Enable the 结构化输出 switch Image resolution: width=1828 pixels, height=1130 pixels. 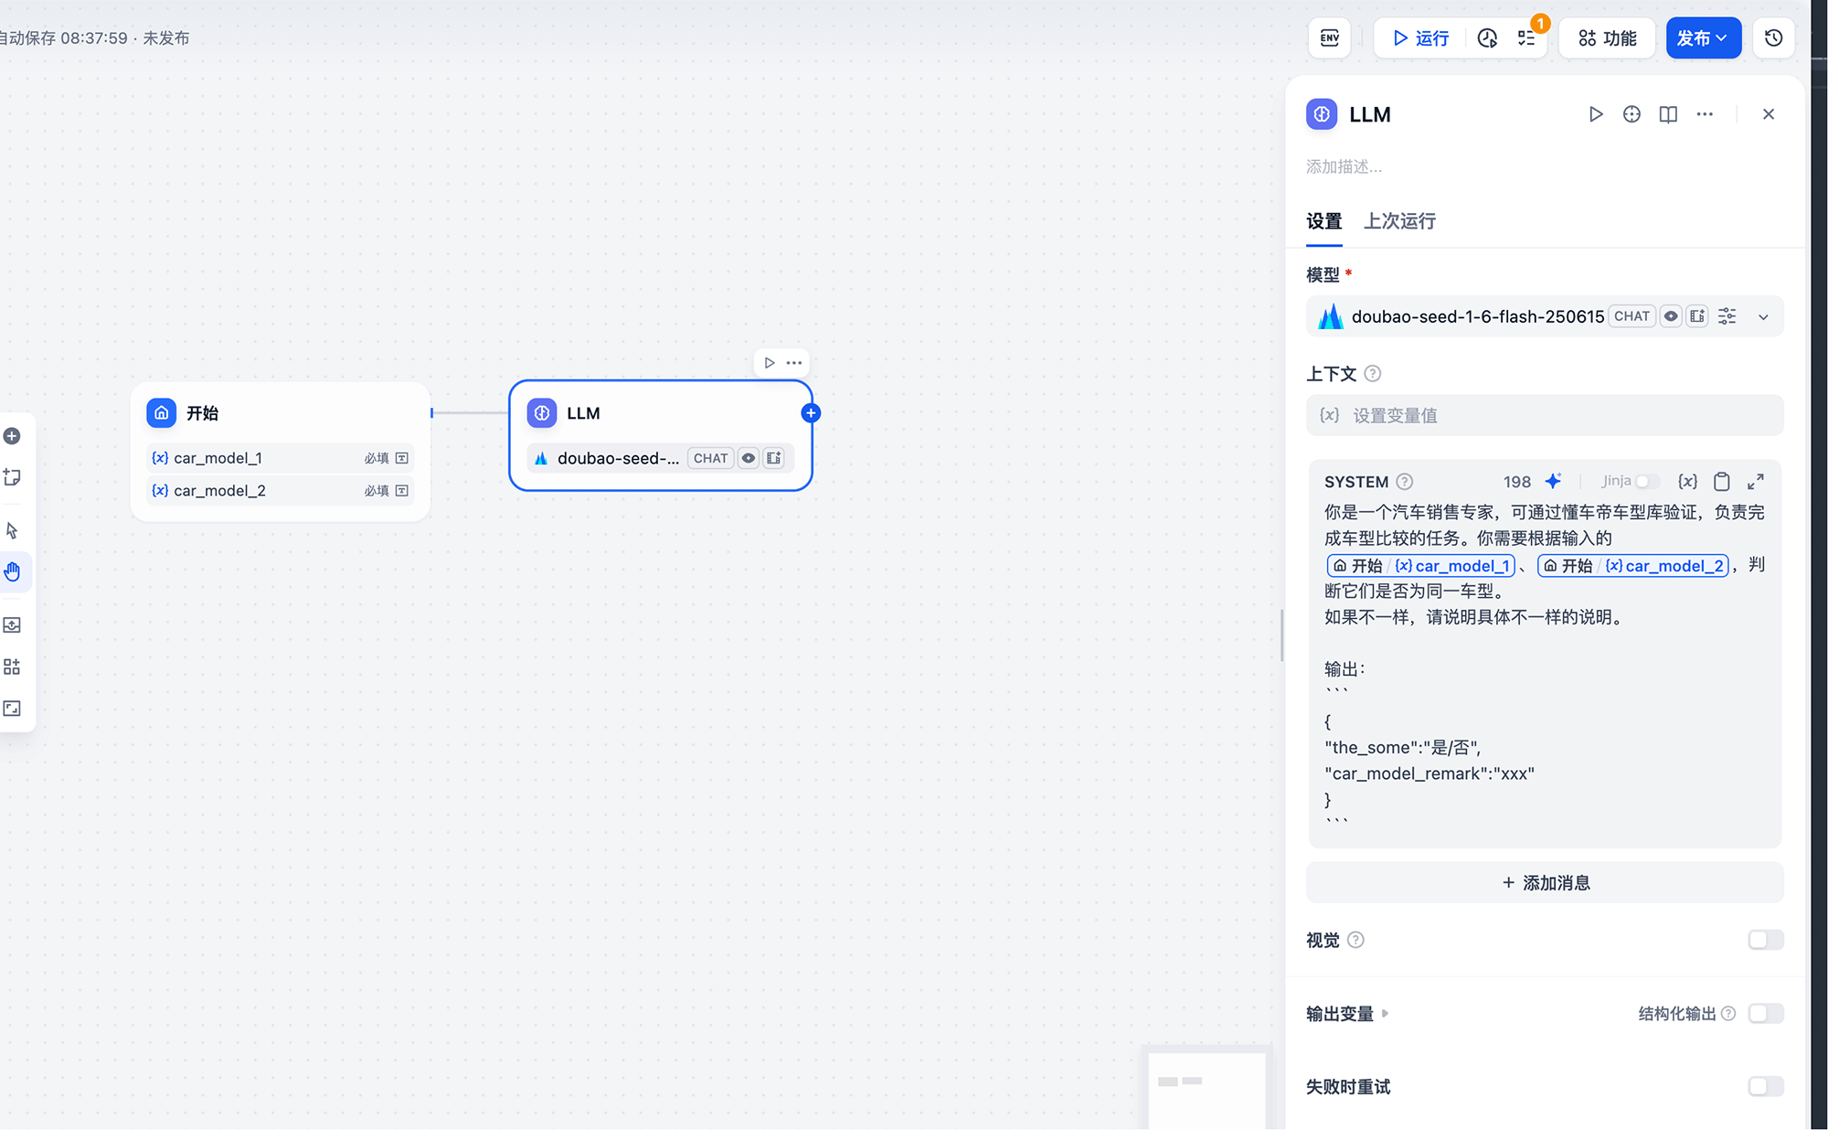[1765, 1013]
